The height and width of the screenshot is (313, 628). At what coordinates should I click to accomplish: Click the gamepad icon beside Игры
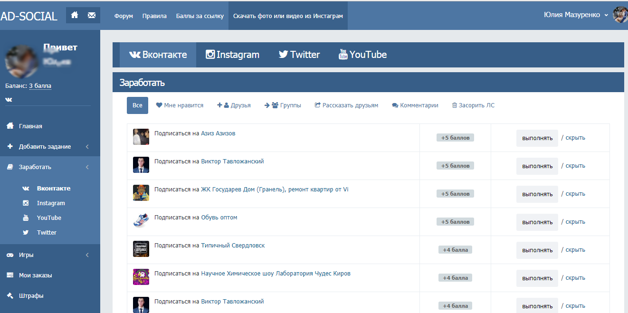pos(10,255)
